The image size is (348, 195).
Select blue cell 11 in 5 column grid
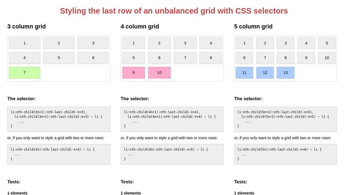(x=244, y=72)
